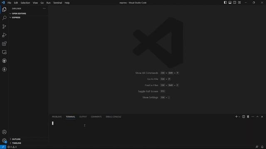
Task: Open the notifications bell in status bar
Action: click(x=262, y=147)
